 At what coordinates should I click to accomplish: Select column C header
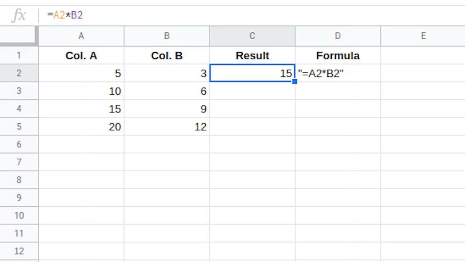[252, 36]
